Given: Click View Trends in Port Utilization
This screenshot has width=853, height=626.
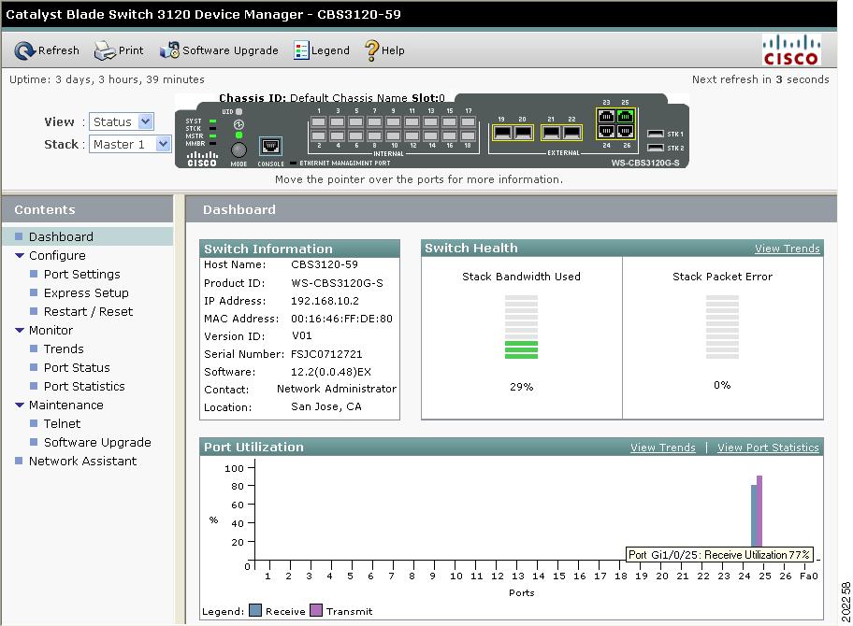Looking at the screenshot, I should coord(662,448).
